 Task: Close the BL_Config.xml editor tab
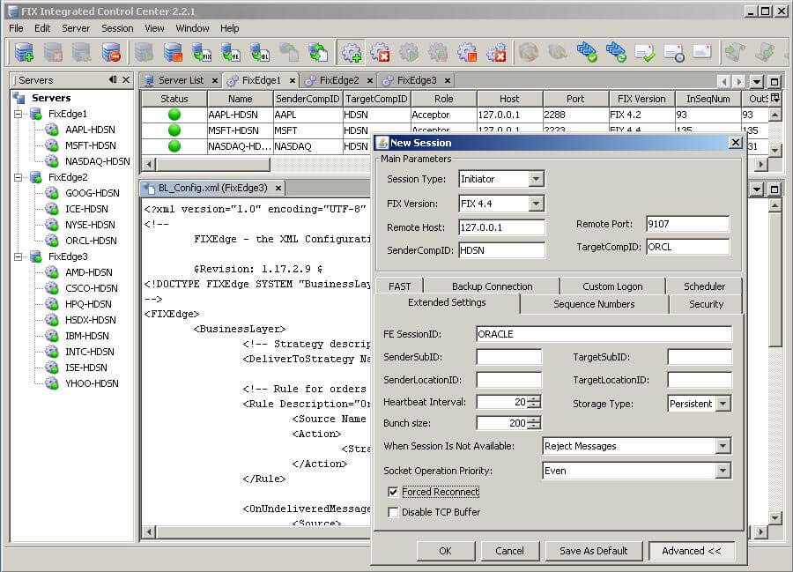[278, 188]
